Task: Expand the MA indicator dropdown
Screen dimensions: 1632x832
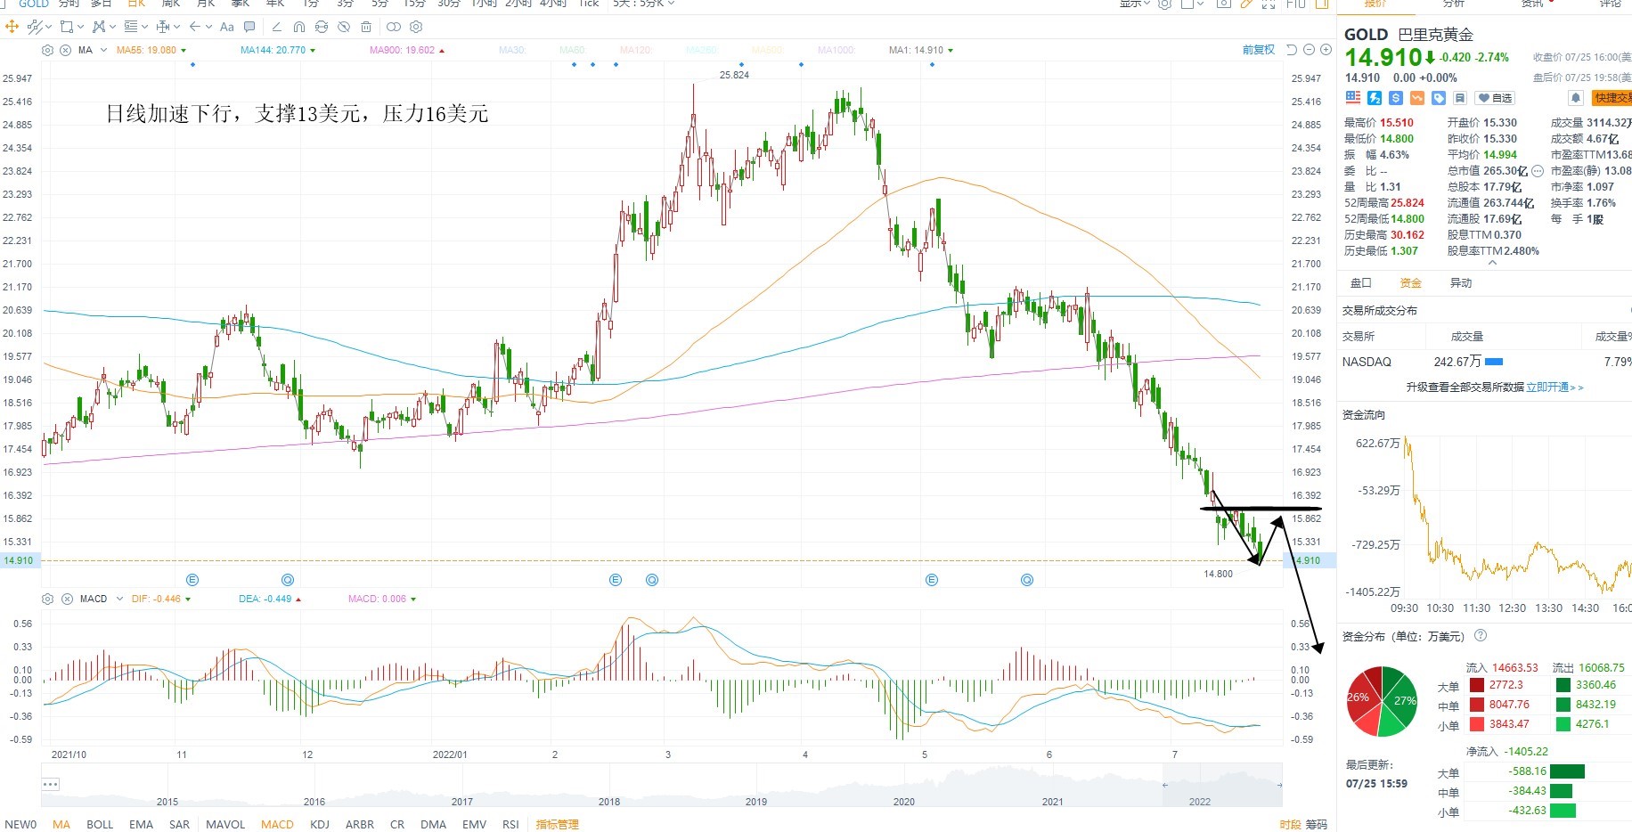Action: tap(104, 50)
